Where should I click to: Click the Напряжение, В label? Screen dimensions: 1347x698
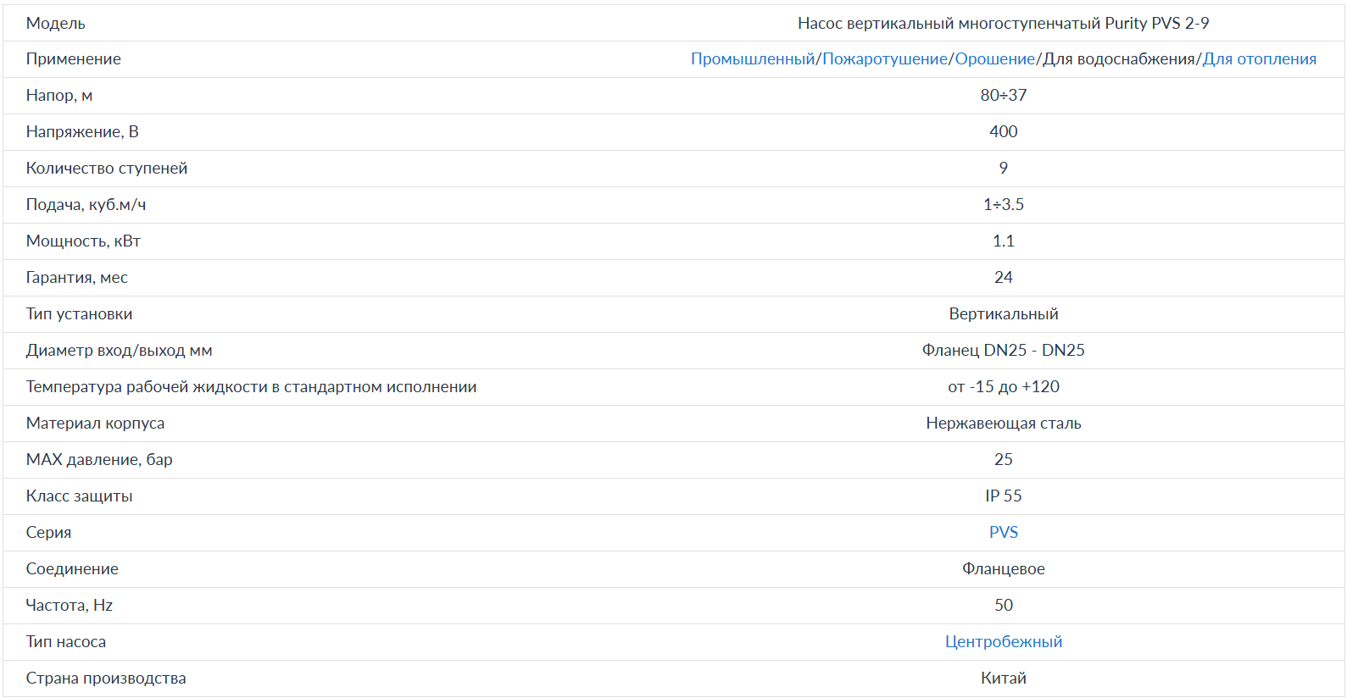[82, 132]
